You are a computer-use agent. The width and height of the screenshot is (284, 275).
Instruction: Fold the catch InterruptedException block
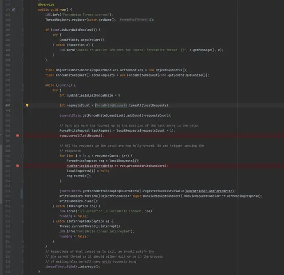(23, 221)
